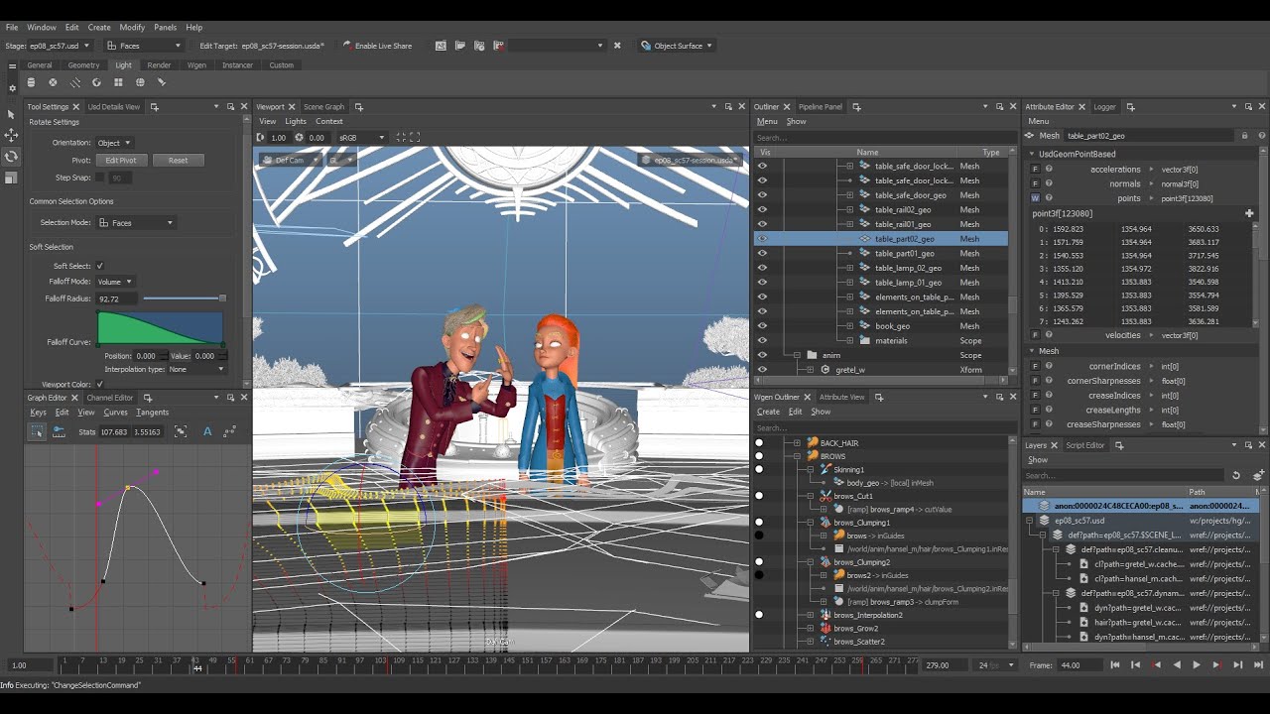Image resolution: width=1270 pixels, height=714 pixels.
Task: Click the Frame number field 44.00
Action: (x=1079, y=665)
